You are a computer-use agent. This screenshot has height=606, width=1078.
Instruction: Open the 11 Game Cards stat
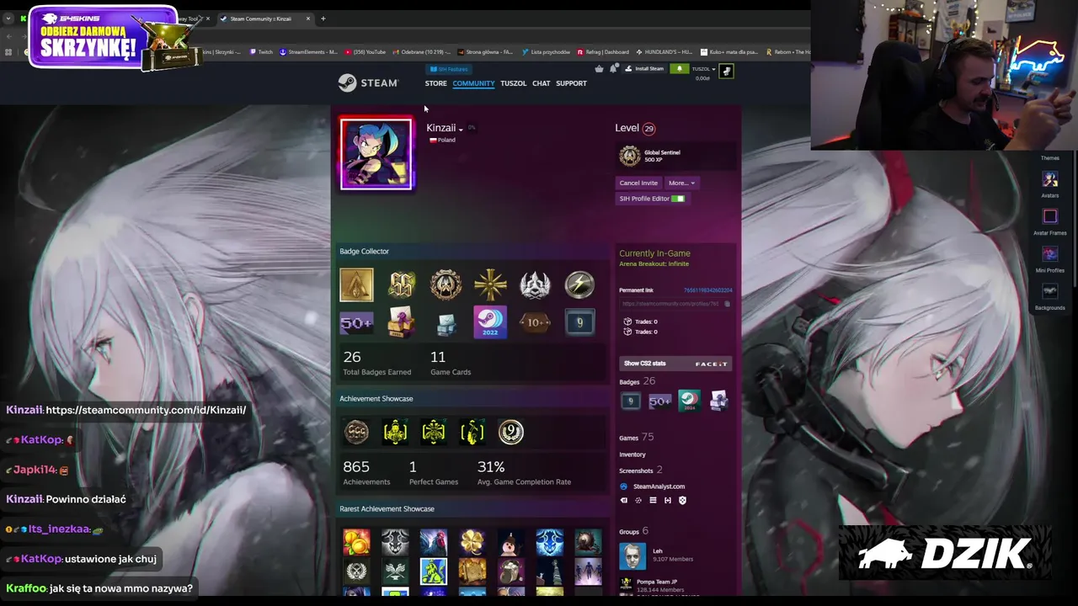pos(451,363)
